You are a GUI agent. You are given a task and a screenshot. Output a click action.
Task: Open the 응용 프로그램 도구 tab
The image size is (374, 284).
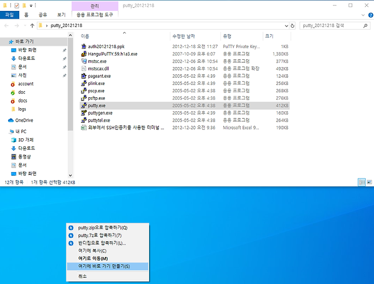[95, 15]
